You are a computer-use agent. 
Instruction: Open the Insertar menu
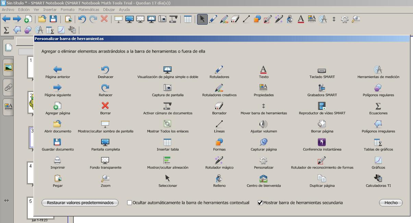50,10
